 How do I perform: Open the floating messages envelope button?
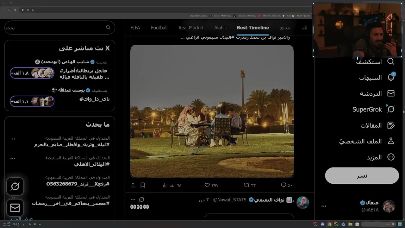click(x=15, y=208)
